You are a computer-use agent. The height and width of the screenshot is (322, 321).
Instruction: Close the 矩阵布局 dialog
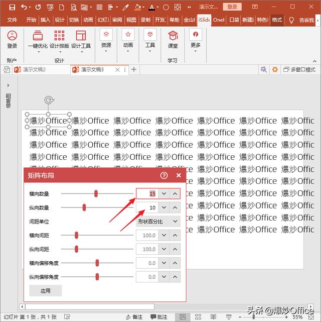pyautogui.click(x=179, y=175)
